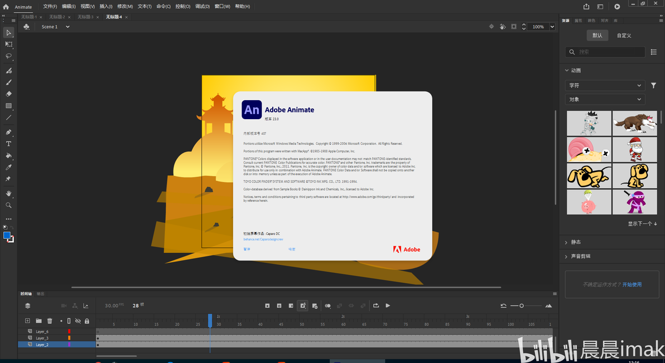
Task: Select the Pen tool
Action: pos(8,132)
